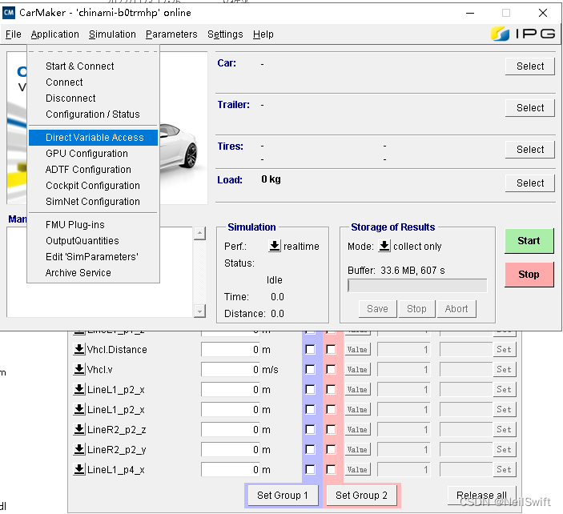The width and height of the screenshot is (563, 514).
Task: Open the Parameters menu
Action: coord(171,34)
